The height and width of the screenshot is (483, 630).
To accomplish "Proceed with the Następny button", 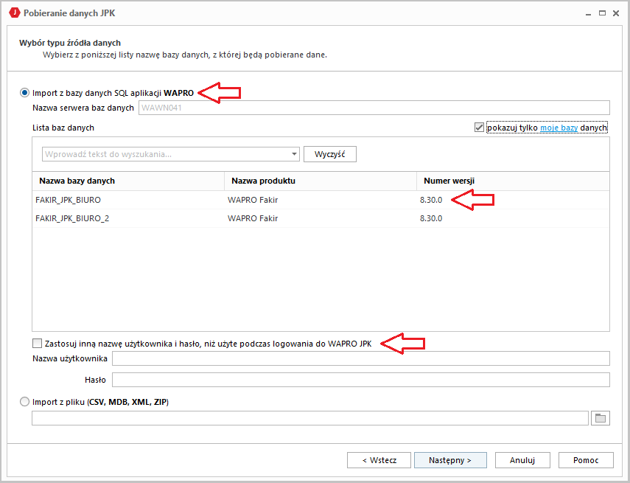I will pyautogui.click(x=450, y=460).
